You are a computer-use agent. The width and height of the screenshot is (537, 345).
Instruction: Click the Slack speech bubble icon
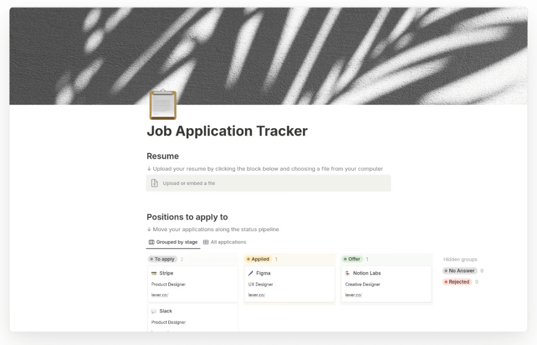click(x=154, y=311)
